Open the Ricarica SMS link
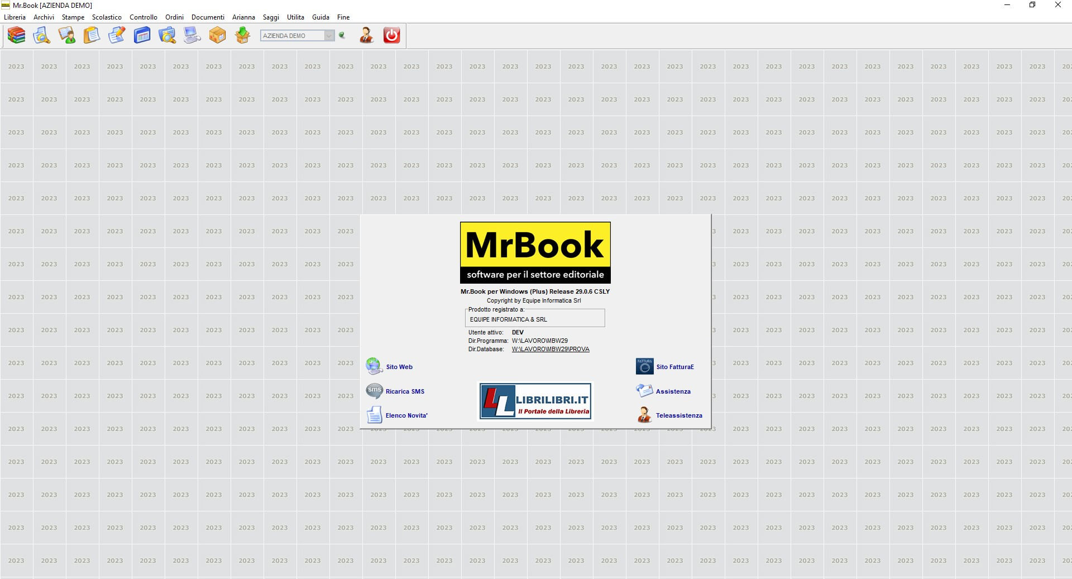 point(405,391)
